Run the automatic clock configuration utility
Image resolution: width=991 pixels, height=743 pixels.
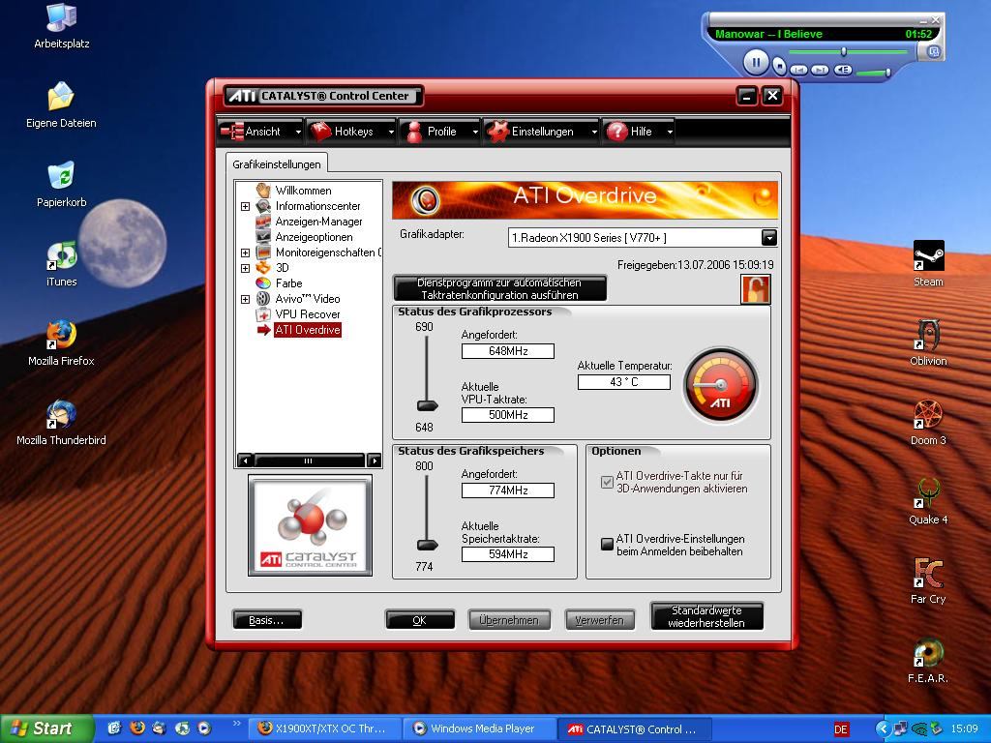pyautogui.click(x=499, y=288)
